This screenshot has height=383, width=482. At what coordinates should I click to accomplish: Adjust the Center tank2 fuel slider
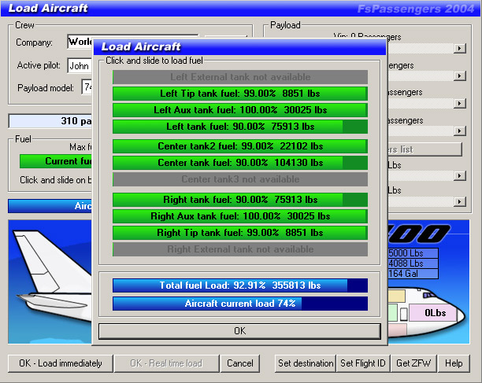coord(240,146)
